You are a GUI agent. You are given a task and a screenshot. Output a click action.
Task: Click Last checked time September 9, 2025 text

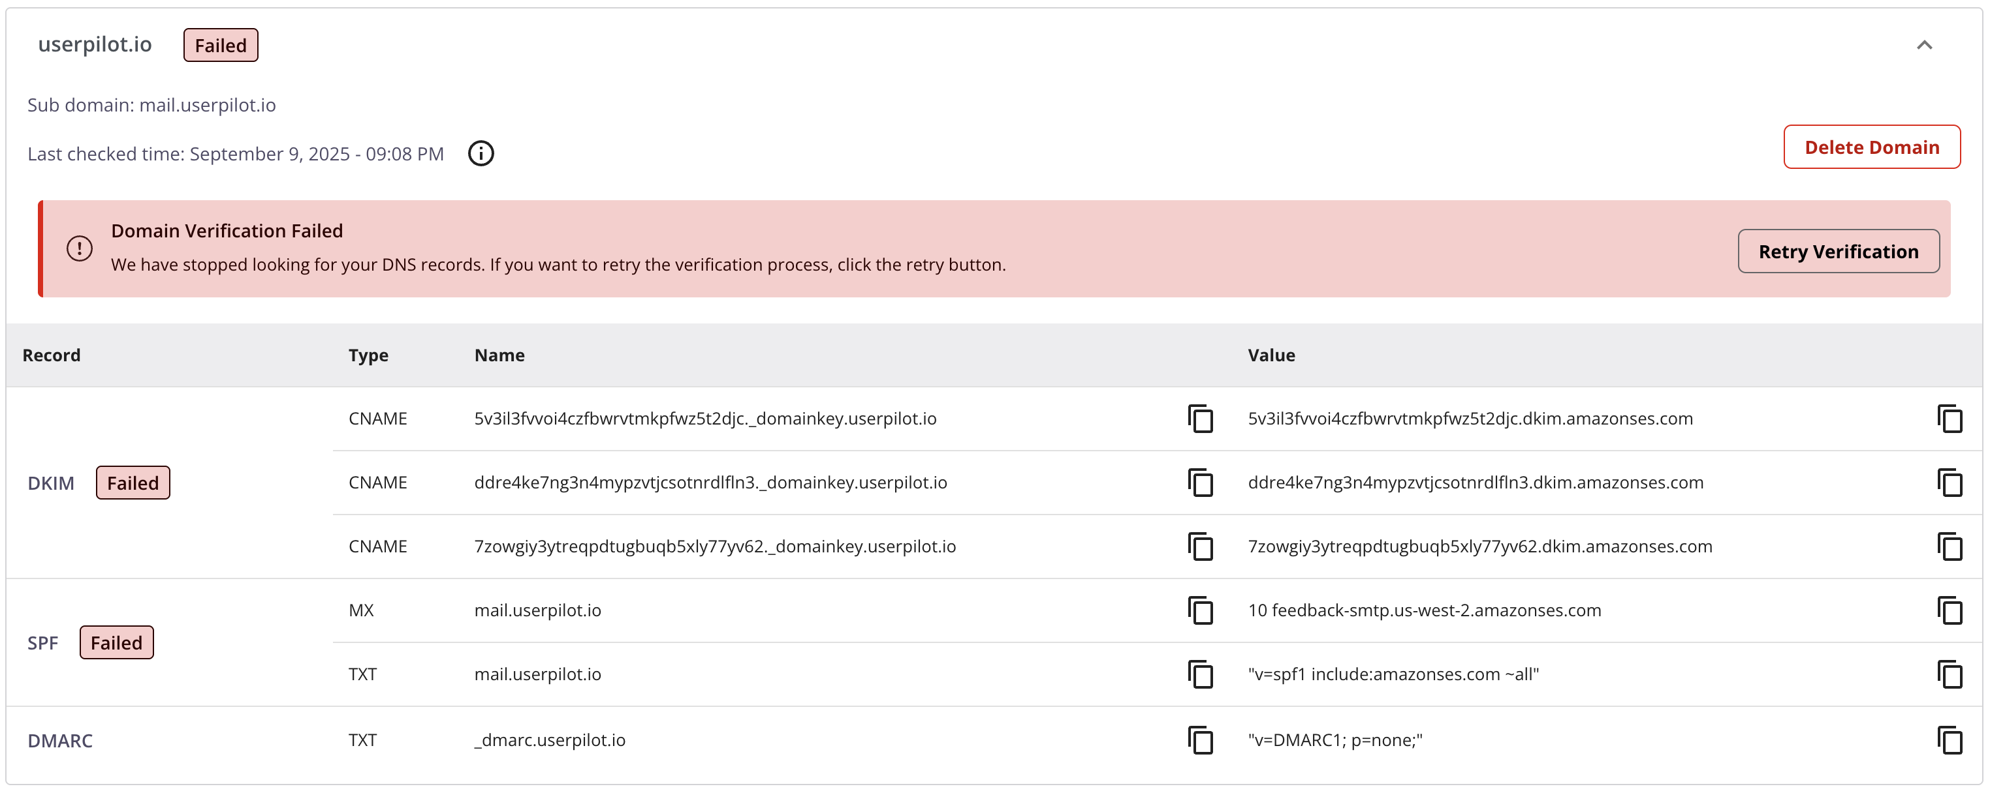236,155
